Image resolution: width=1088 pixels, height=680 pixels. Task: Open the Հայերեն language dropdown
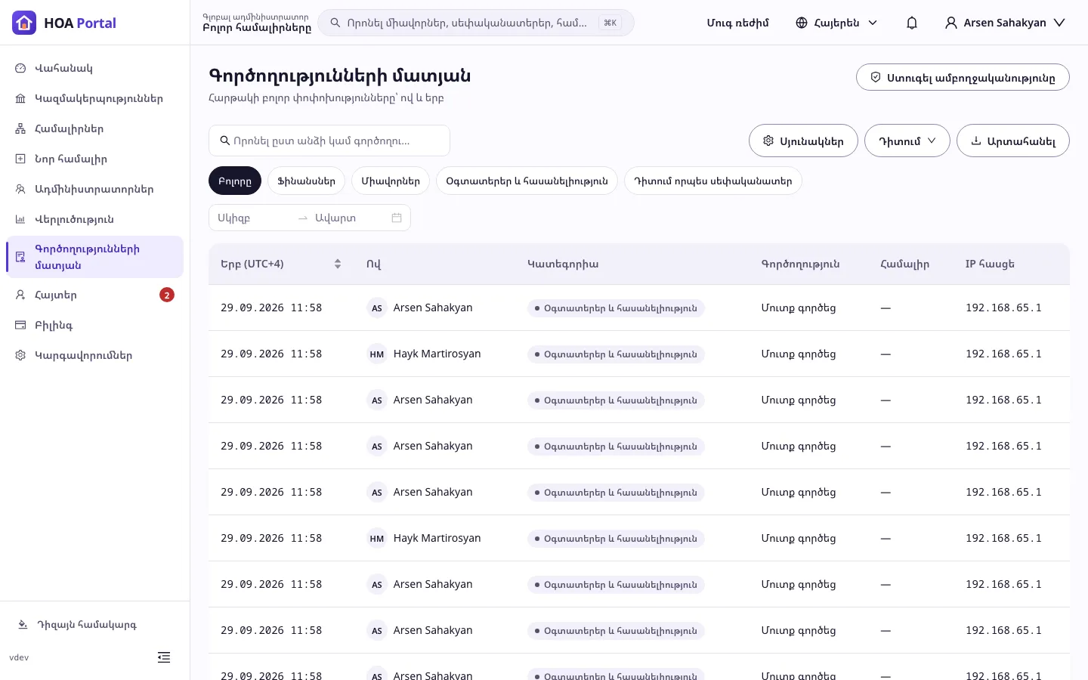coord(836,23)
